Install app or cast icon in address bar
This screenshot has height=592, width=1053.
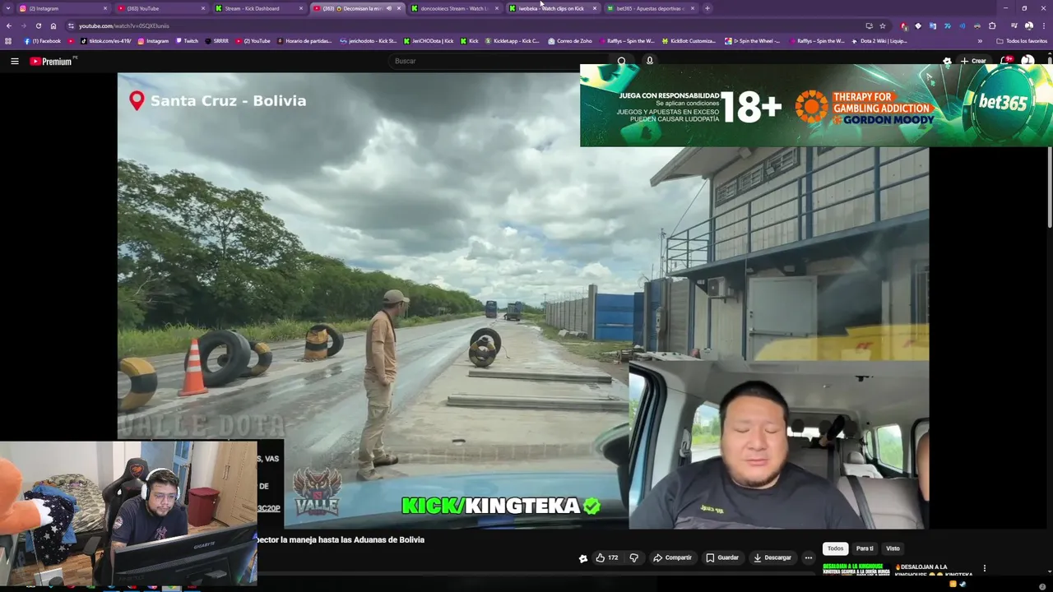point(869,25)
